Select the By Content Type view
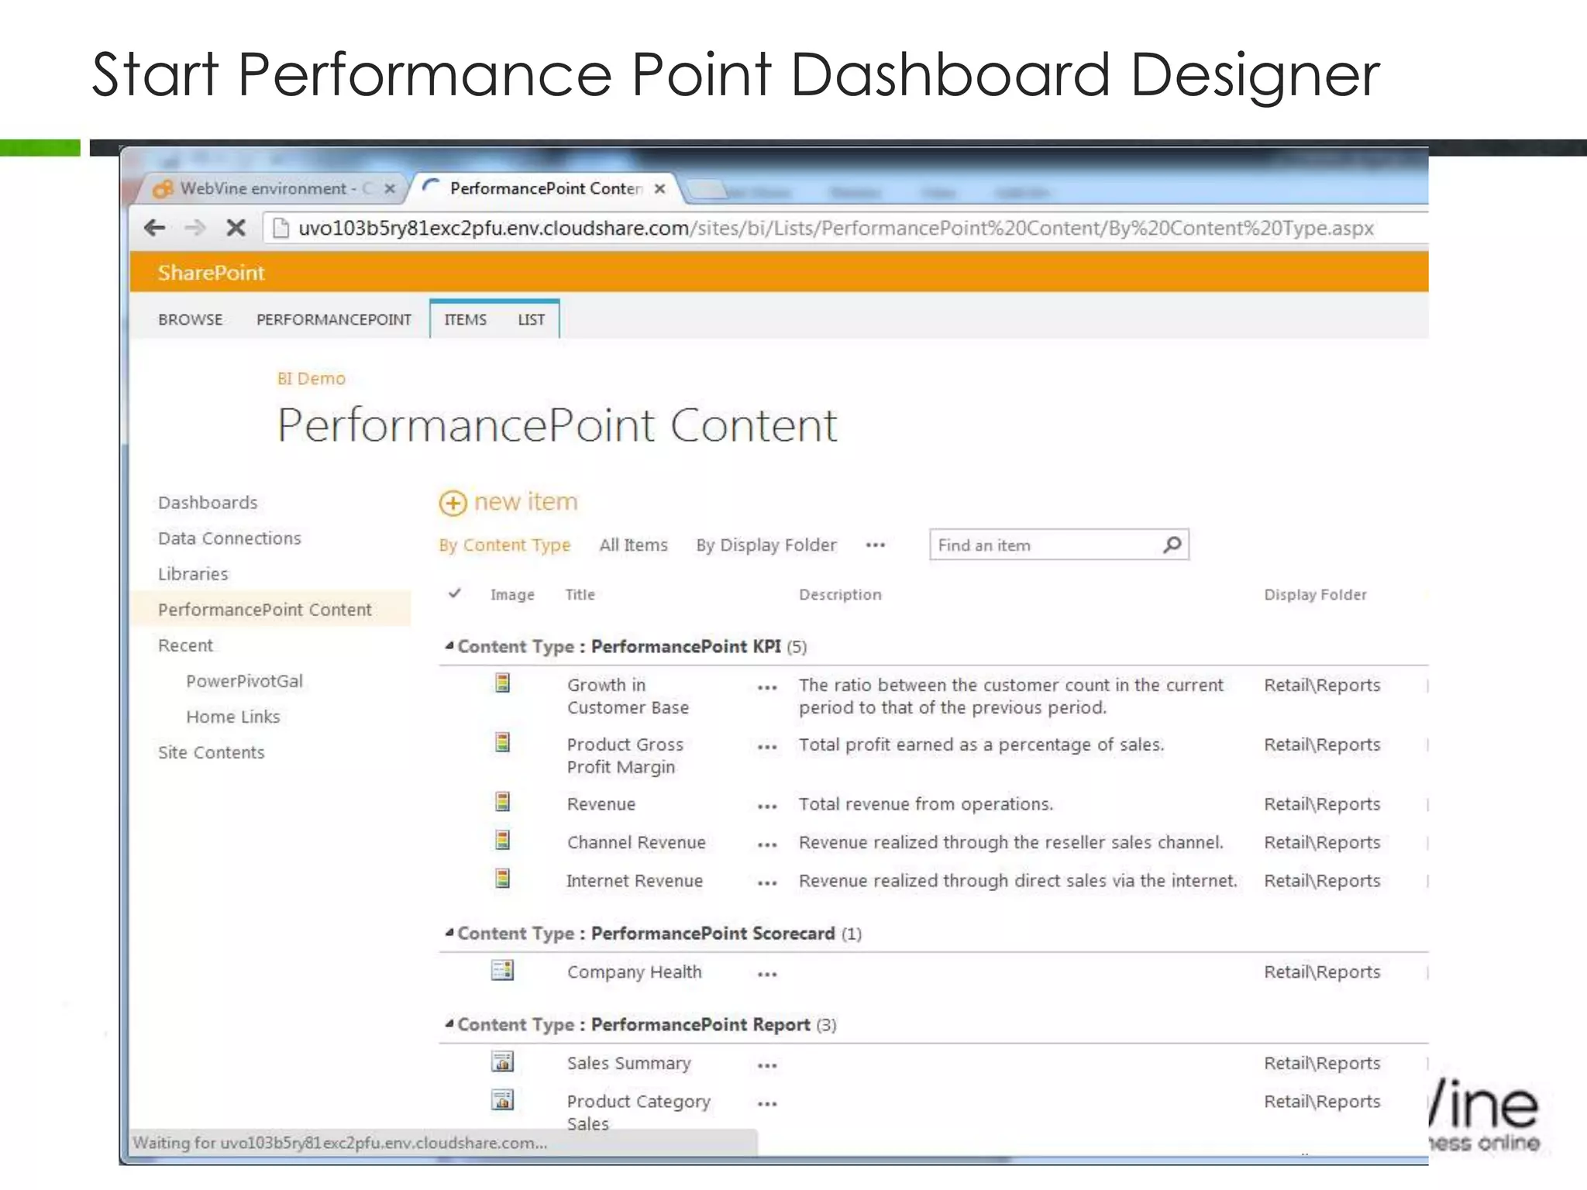The image size is (1587, 1190). tap(504, 545)
